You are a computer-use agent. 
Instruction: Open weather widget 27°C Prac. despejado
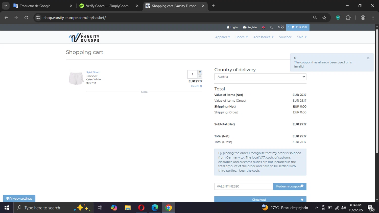(x=285, y=208)
